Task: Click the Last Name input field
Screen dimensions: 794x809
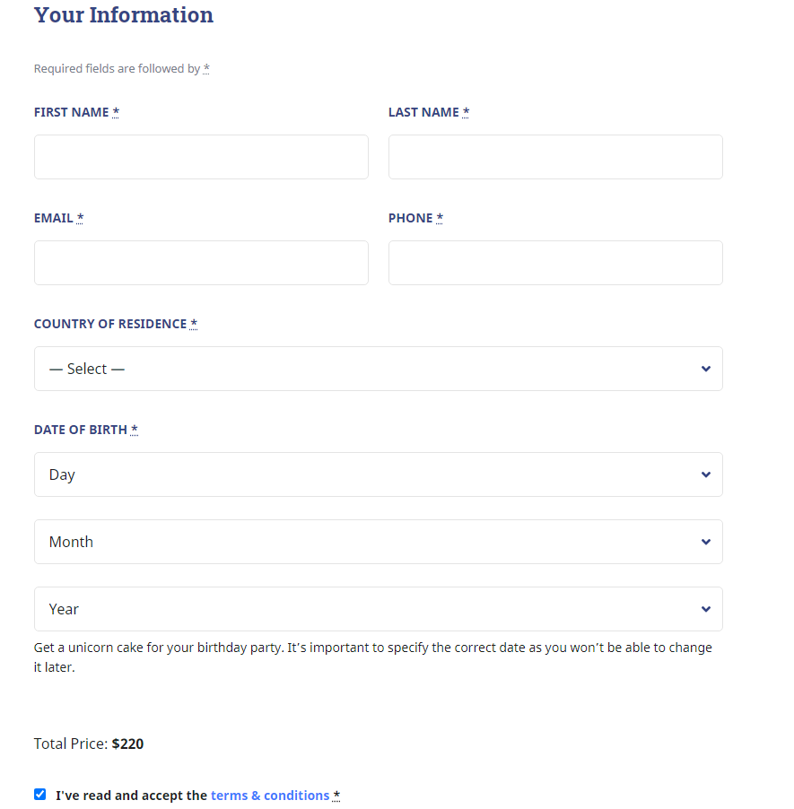Action: click(x=555, y=157)
